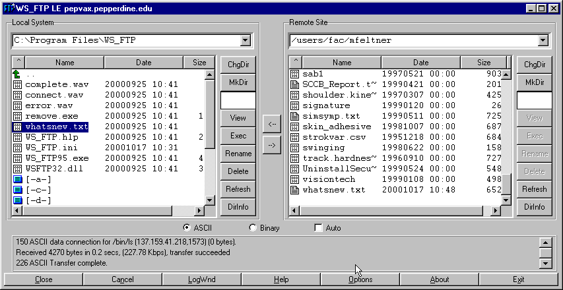
Task: Click the remote file filter input field
Action: point(534,100)
